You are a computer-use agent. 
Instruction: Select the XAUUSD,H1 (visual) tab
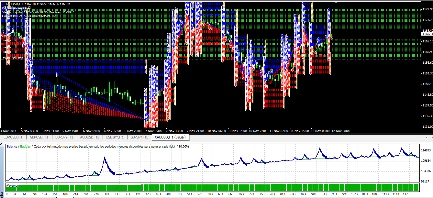170,137
